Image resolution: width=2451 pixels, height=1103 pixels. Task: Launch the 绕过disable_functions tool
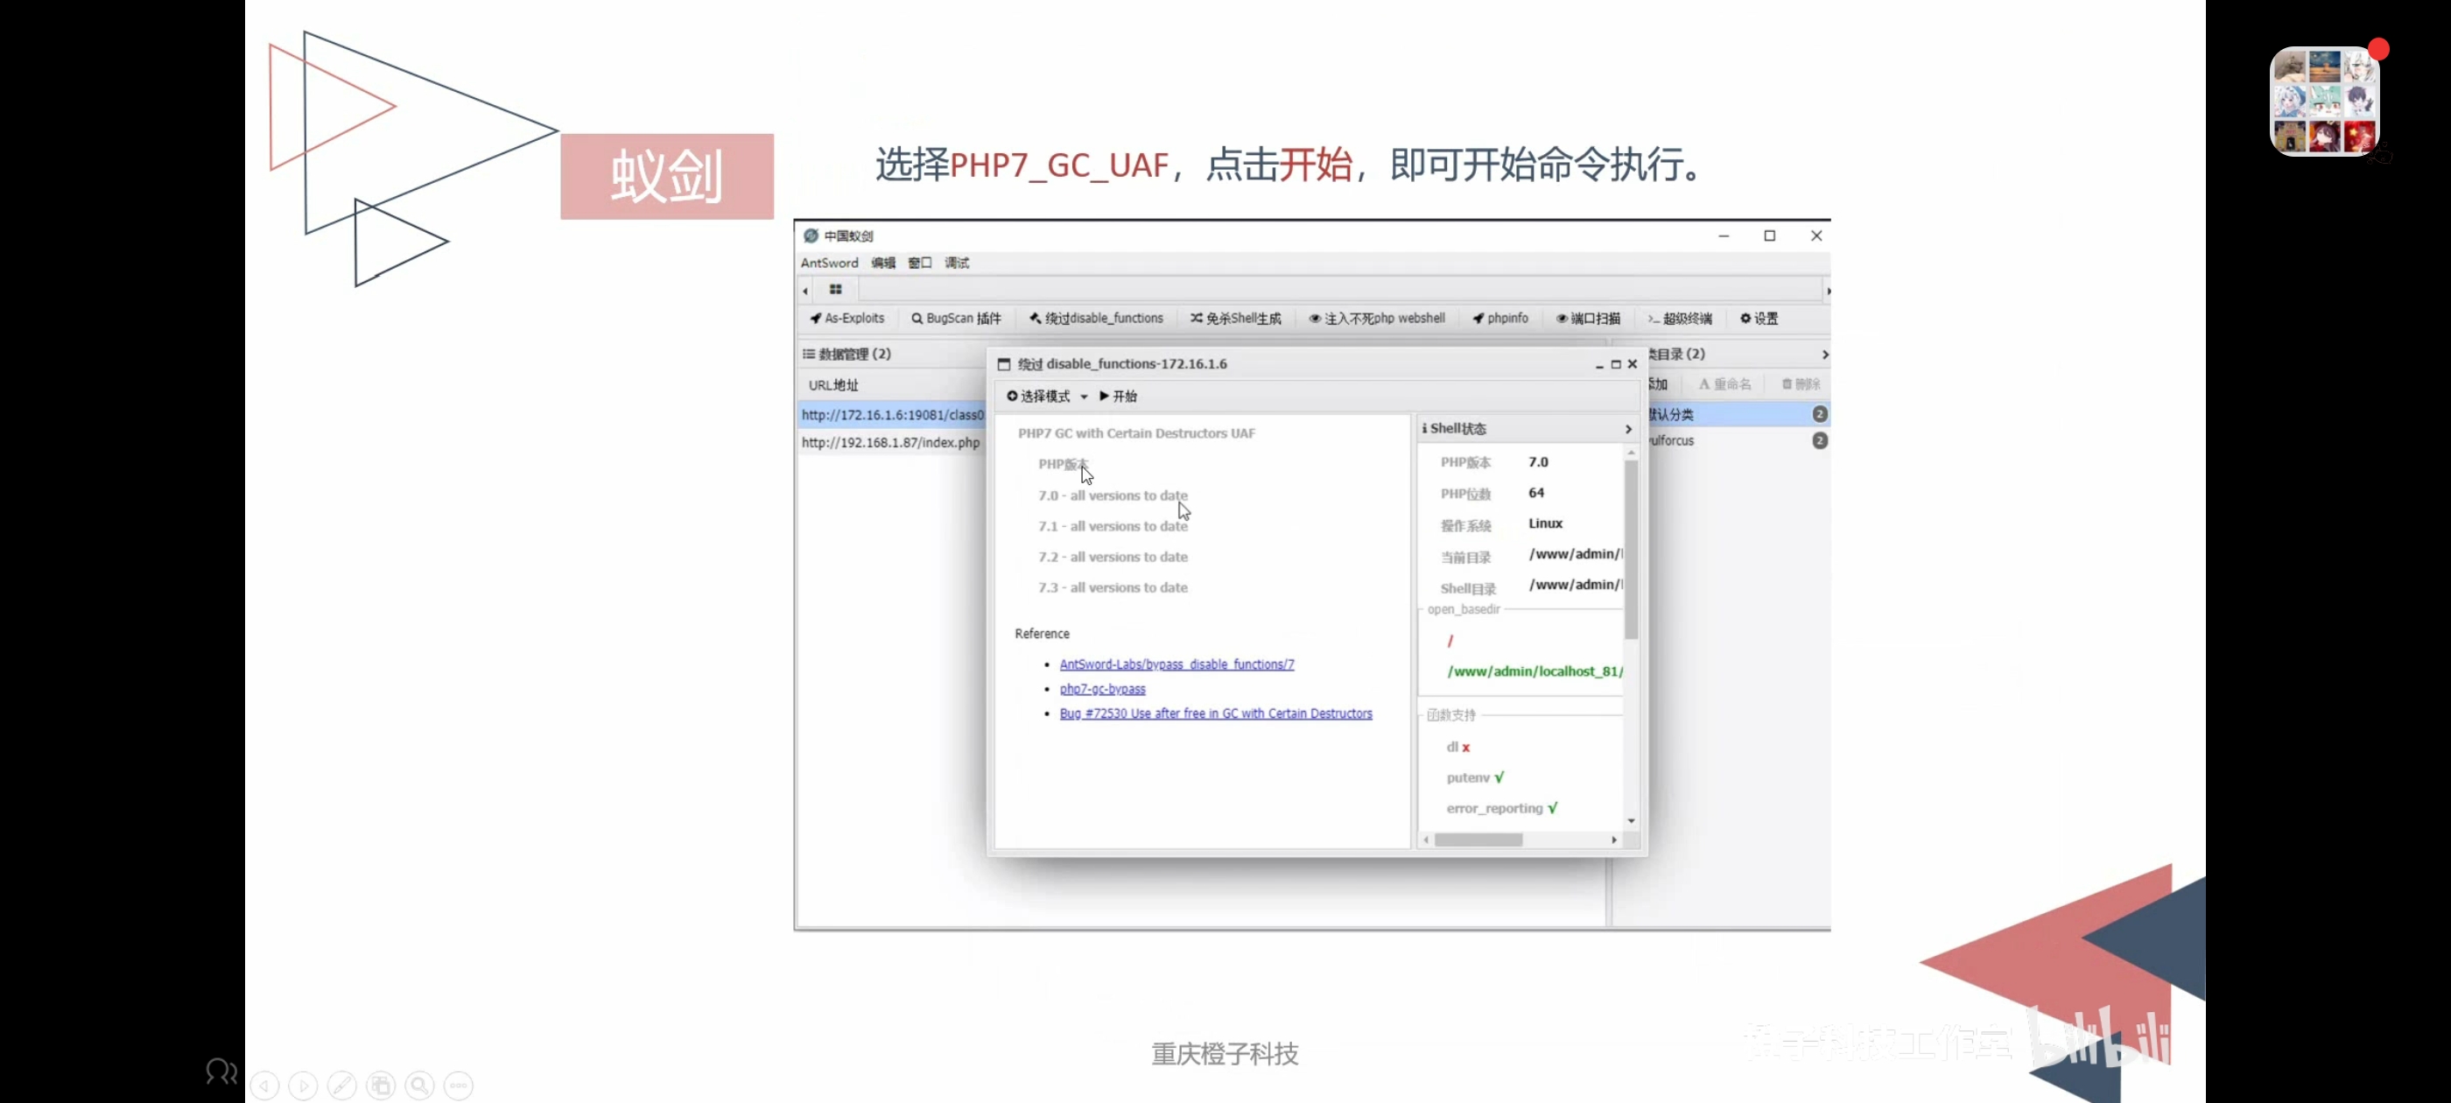[x=1096, y=318]
